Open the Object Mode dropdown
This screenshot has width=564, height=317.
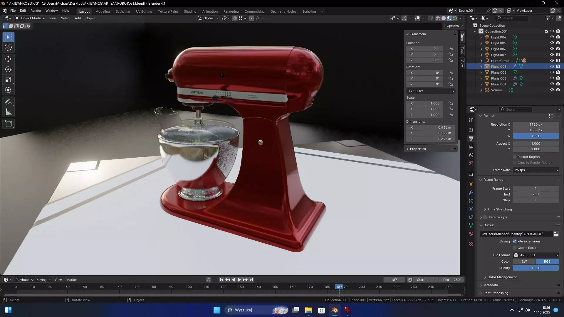tap(30, 18)
